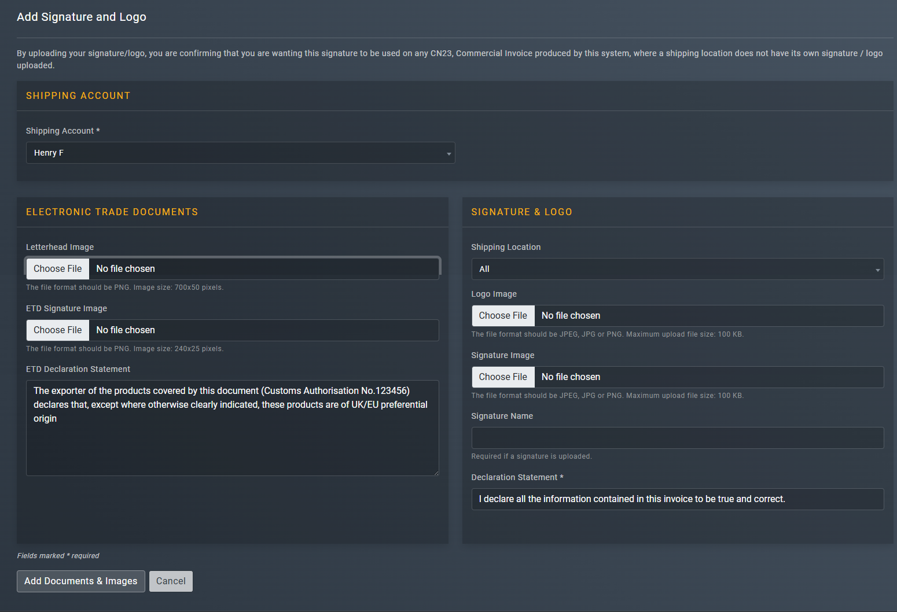Click the 'Fields marked * required' note

(x=58, y=556)
